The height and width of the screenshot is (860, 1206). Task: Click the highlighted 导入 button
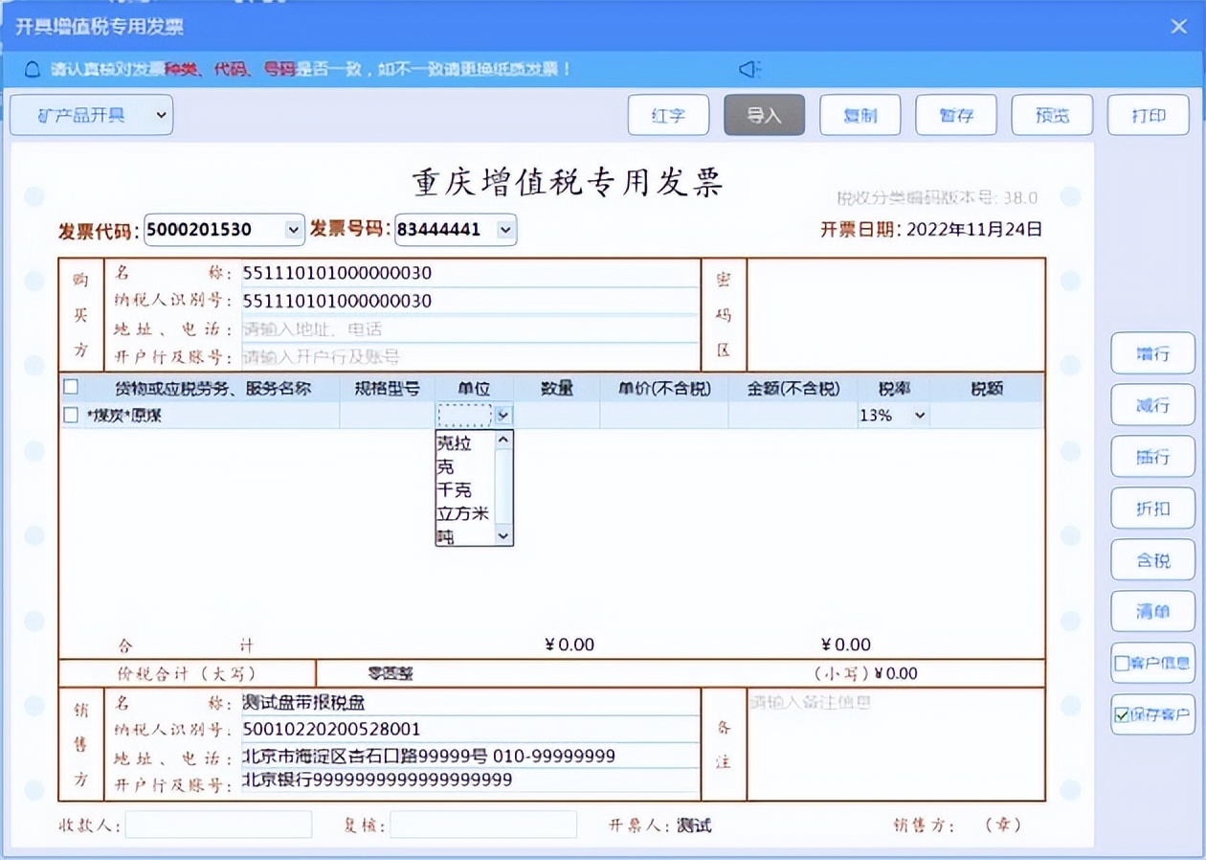[764, 114]
